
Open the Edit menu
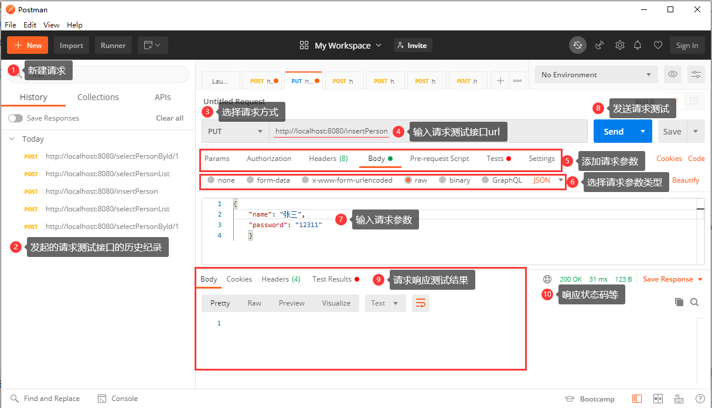(30, 25)
